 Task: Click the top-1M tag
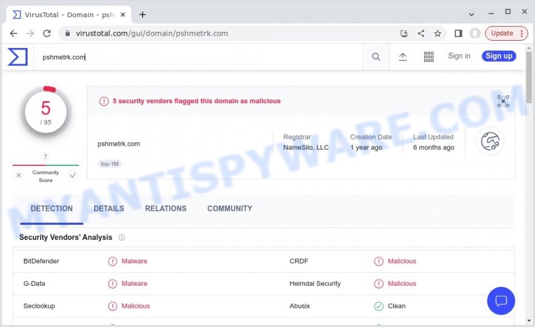coord(110,164)
